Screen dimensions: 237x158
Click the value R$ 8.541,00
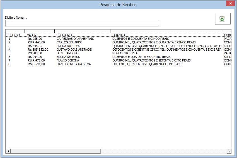[x=36, y=64]
